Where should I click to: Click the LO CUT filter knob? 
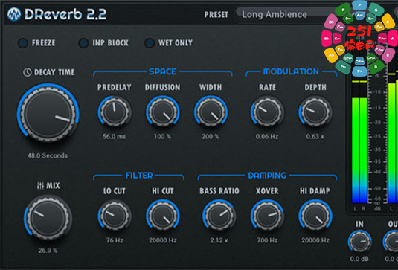click(x=115, y=216)
